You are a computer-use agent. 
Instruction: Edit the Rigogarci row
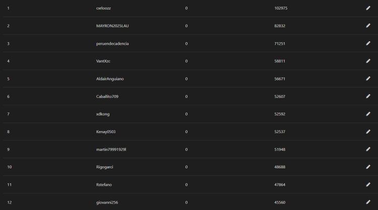point(368,167)
